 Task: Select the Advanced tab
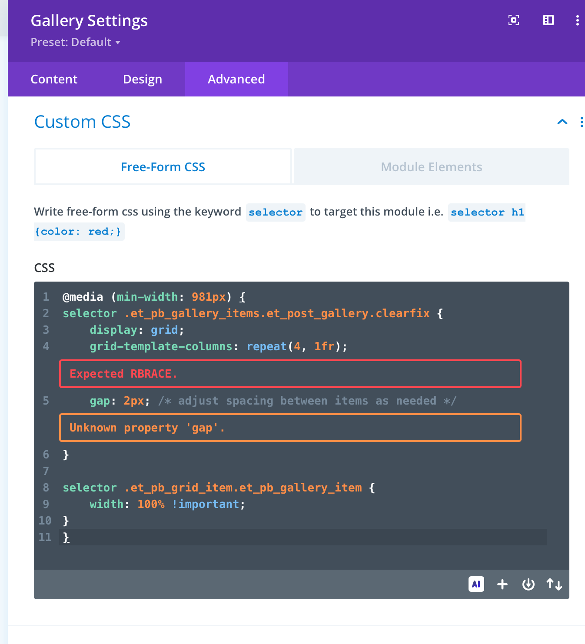(x=236, y=79)
